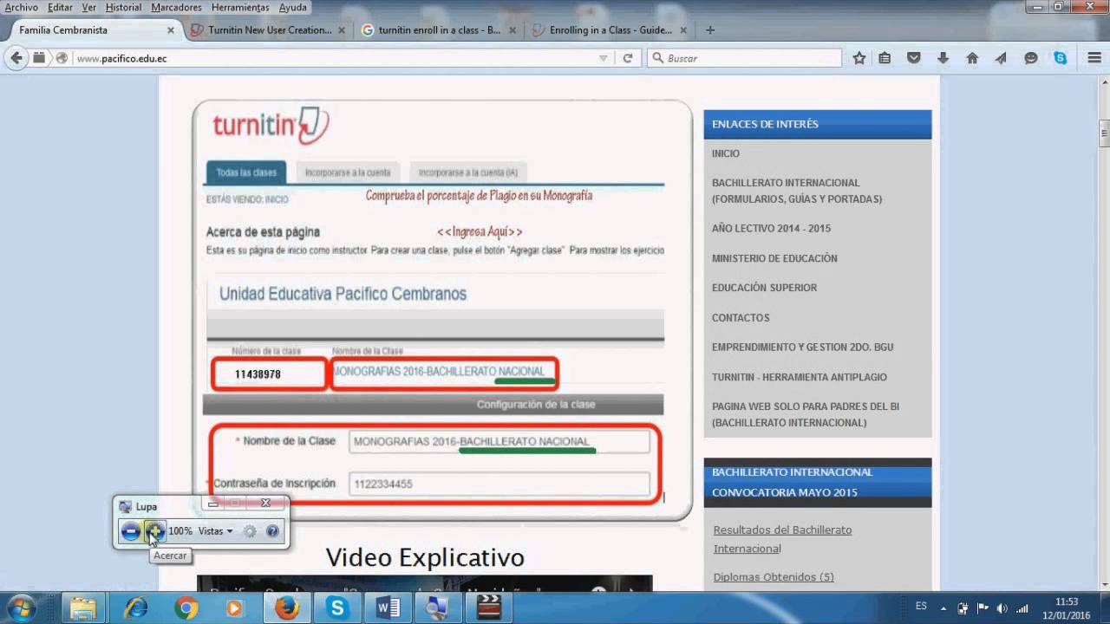The image size is (1110, 624).
Task: Click the Ingresa Aquí link
Action: point(480,231)
